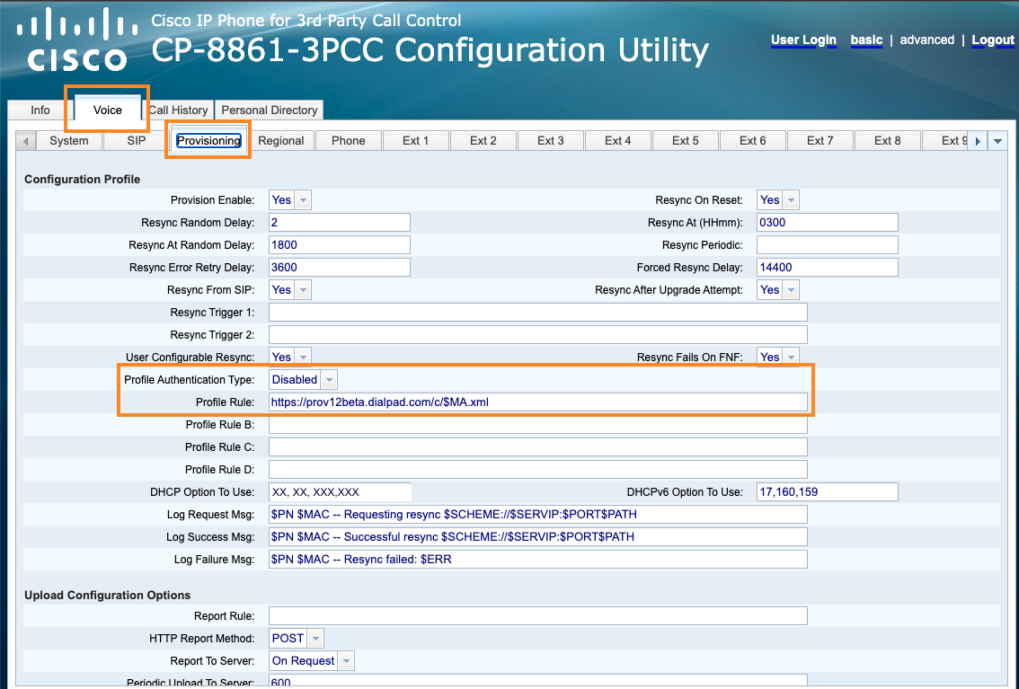Click the basic view link
This screenshot has width=1019, height=689.
866,40
